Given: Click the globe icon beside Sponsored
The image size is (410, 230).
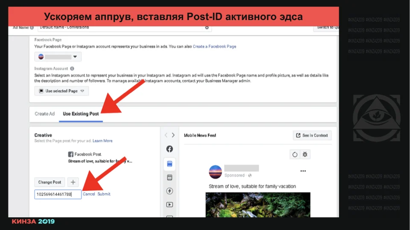Looking at the screenshot, I should pyautogui.click(x=250, y=175).
